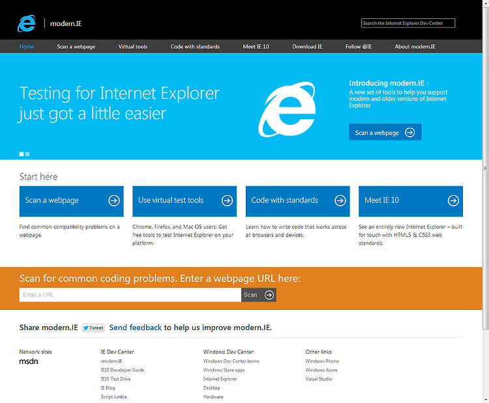Open Code with standards navigation item
The width and height of the screenshot is (489, 403).
[195, 46]
